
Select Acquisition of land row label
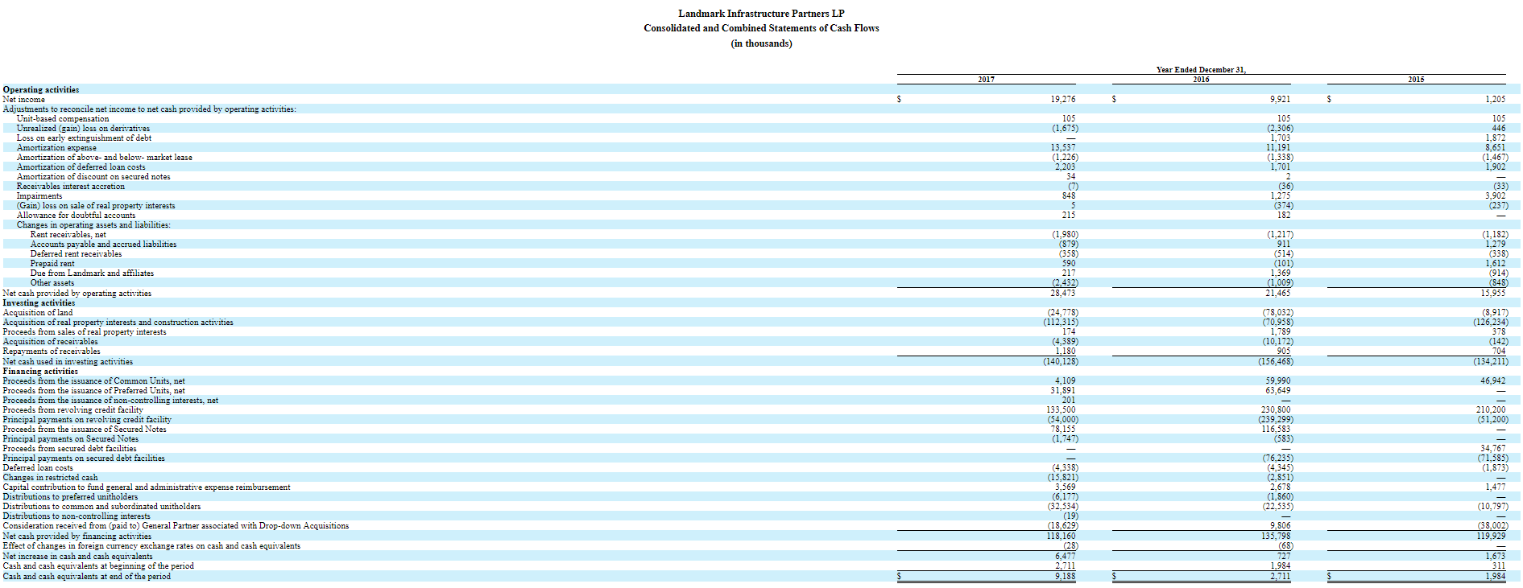click(38, 312)
